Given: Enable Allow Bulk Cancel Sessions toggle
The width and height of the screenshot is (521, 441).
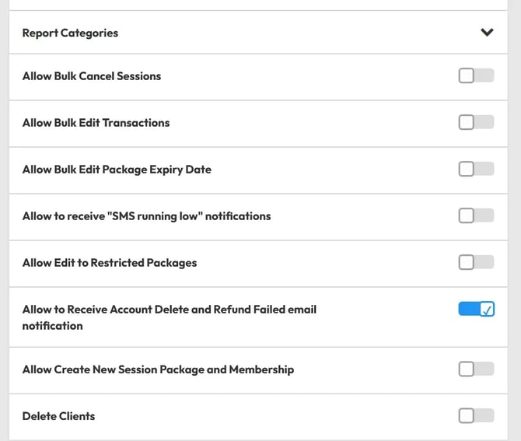Looking at the screenshot, I should (476, 75).
